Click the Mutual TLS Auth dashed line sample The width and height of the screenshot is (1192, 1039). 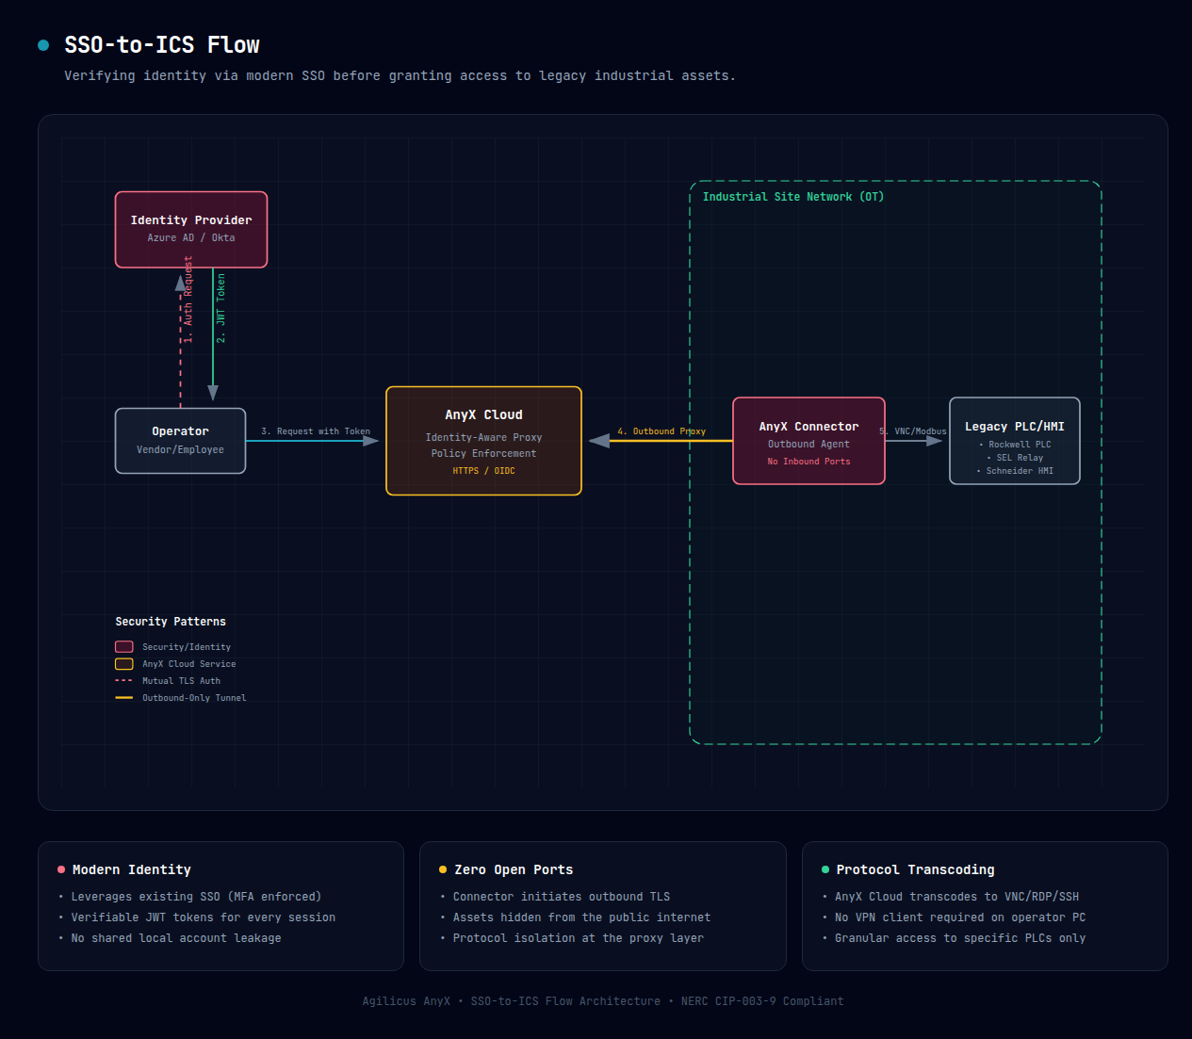click(x=124, y=681)
